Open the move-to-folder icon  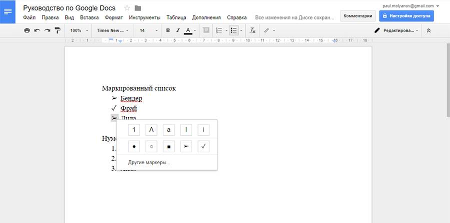tap(138, 8)
